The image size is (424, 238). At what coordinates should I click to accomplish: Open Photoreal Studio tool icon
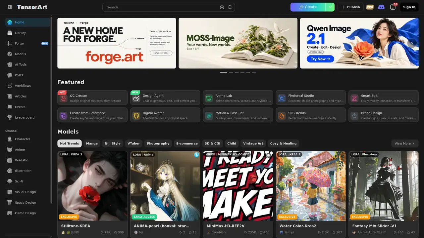(x=282, y=98)
